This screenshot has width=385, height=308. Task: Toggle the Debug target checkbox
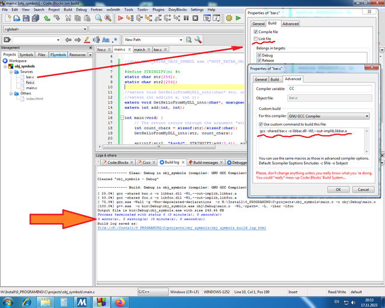(x=259, y=55)
